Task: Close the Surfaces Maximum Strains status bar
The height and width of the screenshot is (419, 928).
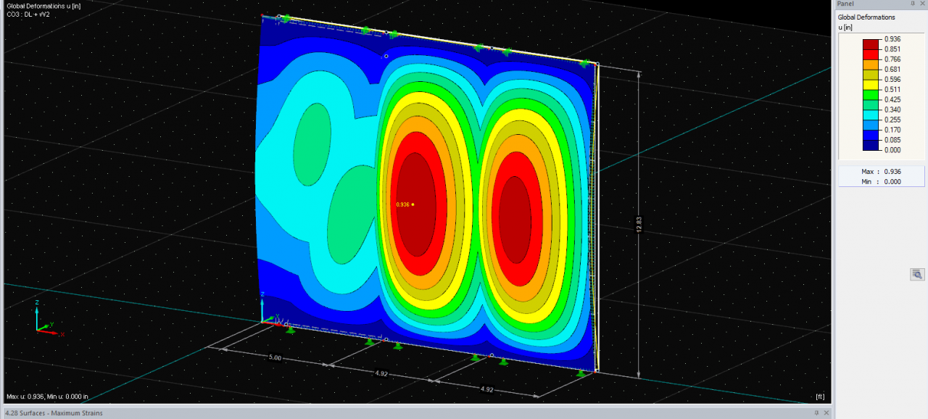Action: click(826, 412)
